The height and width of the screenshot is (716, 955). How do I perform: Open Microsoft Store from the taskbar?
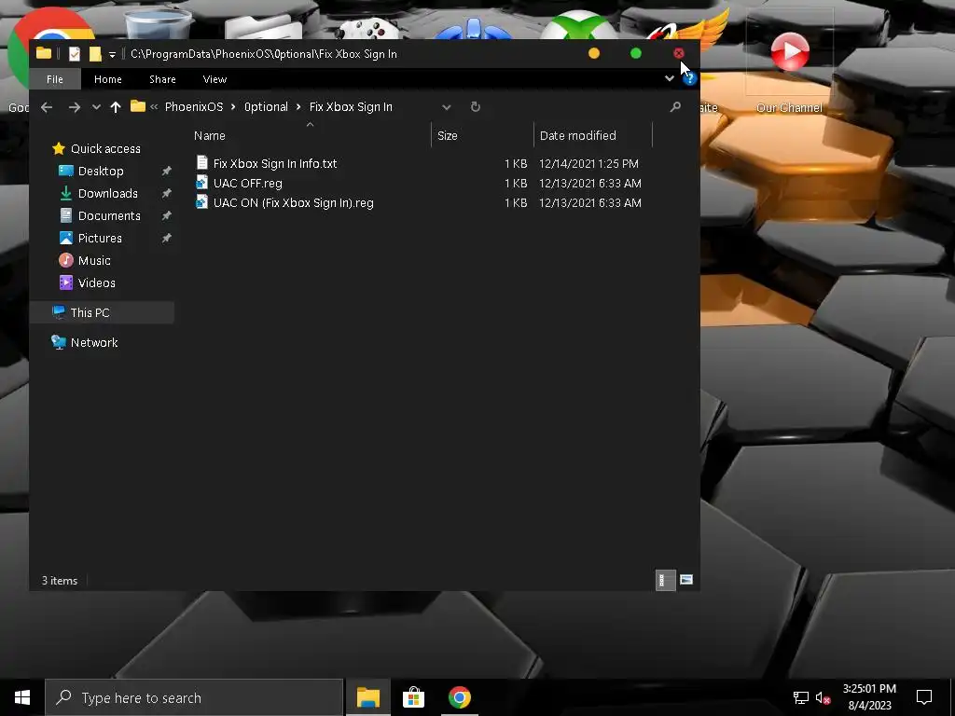coord(413,697)
